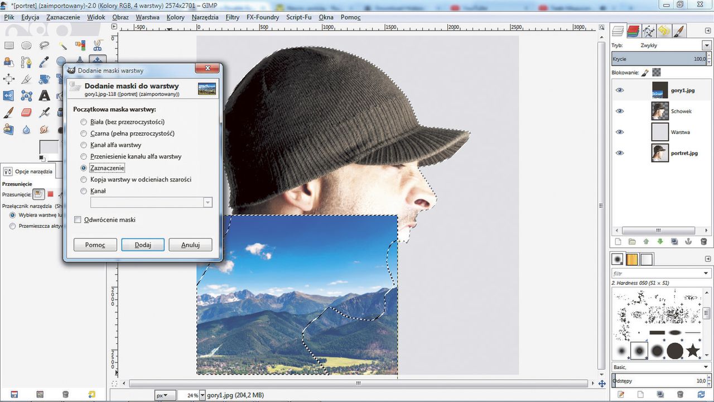
Task: Select the Color Picker eyedropper tool
Action: tap(44, 62)
